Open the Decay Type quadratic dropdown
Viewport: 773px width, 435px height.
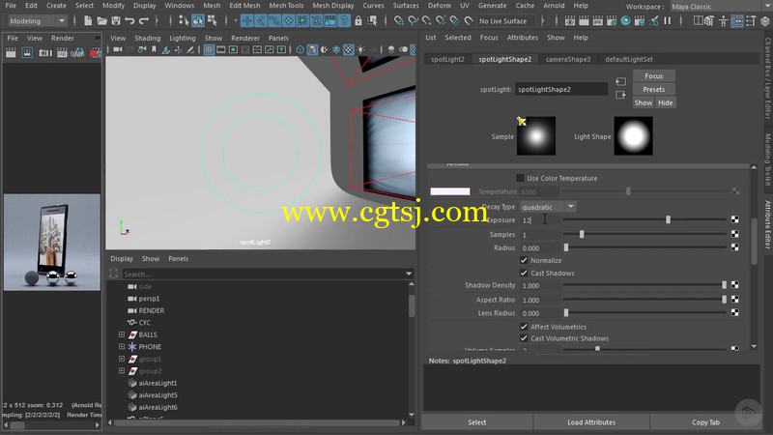[x=570, y=207]
